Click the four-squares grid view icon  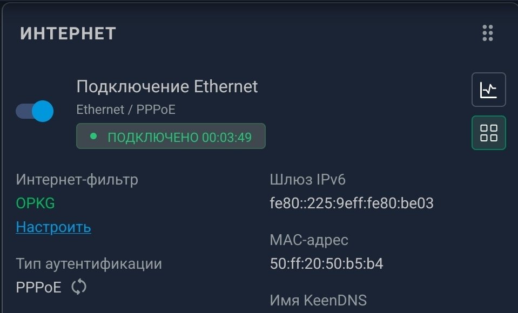tap(489, 133)
